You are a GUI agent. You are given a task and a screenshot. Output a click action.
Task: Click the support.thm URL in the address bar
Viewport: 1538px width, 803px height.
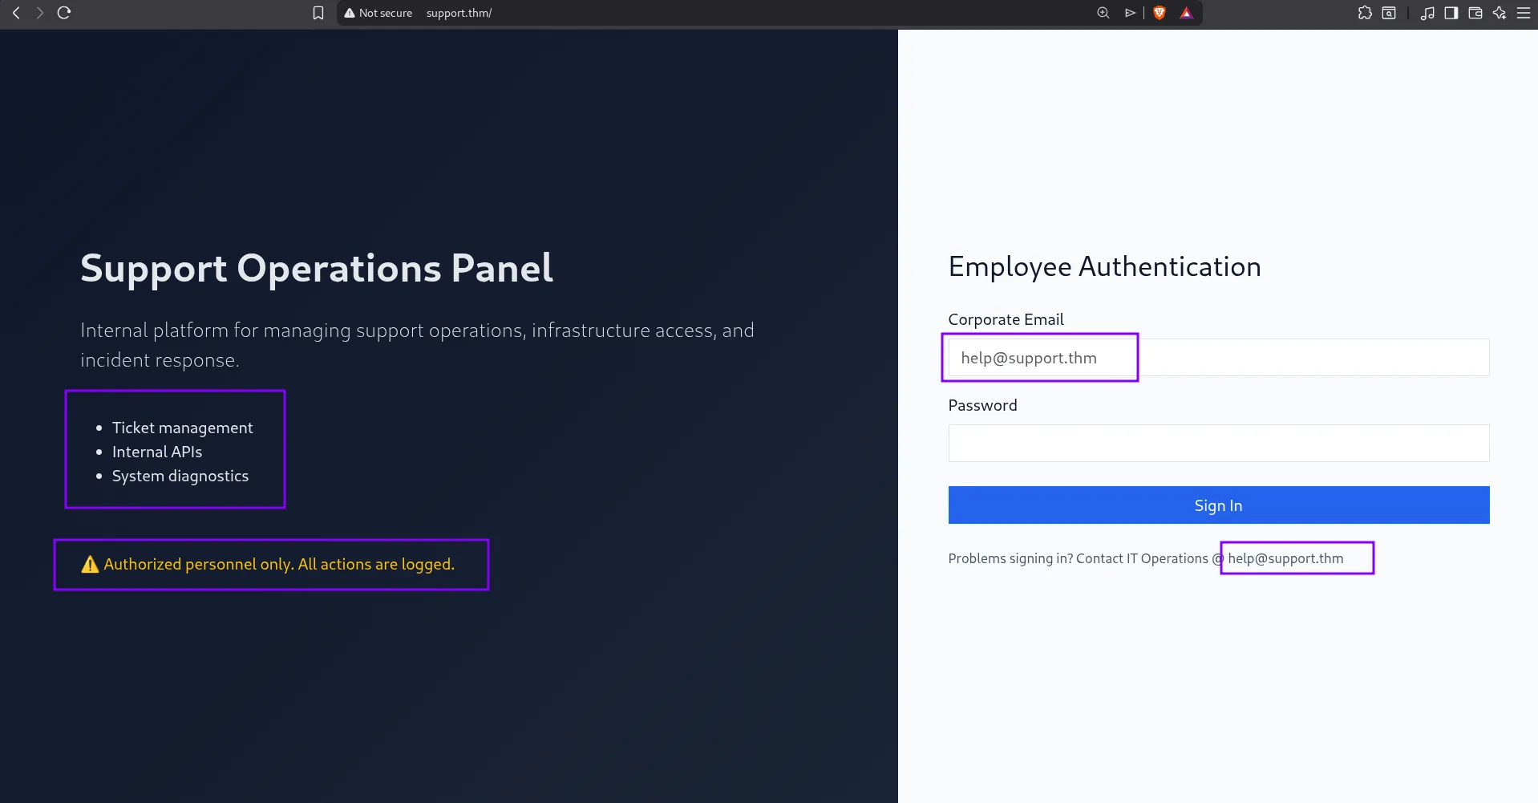click(x=459, y=13)
